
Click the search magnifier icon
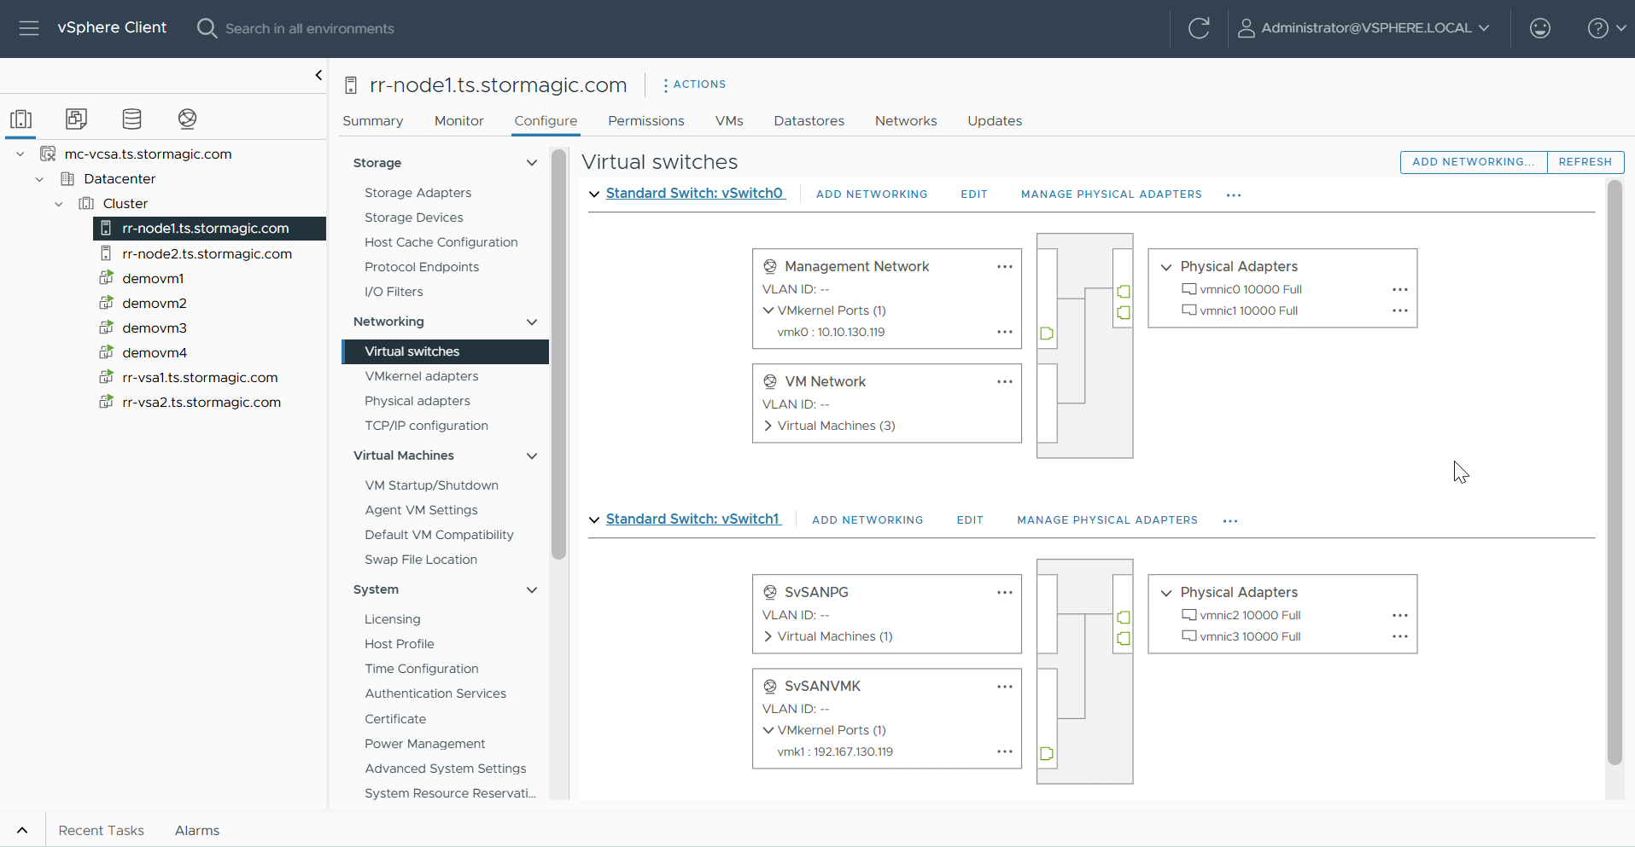207,28
